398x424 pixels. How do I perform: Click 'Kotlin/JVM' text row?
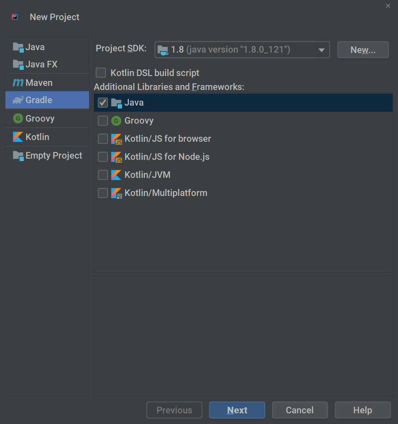tap(147, 175)
